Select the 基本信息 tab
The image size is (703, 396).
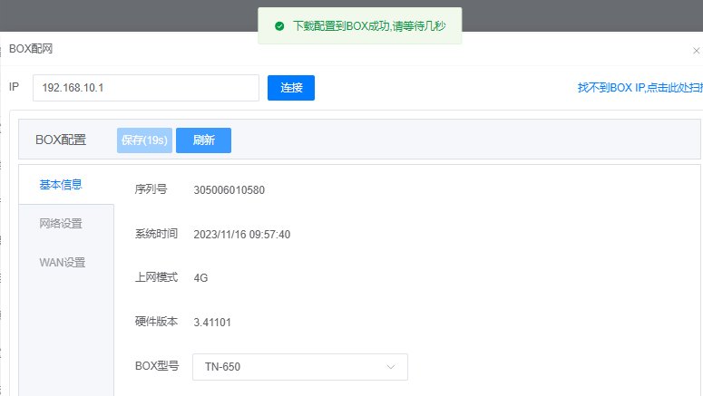(x=61, y=185)
